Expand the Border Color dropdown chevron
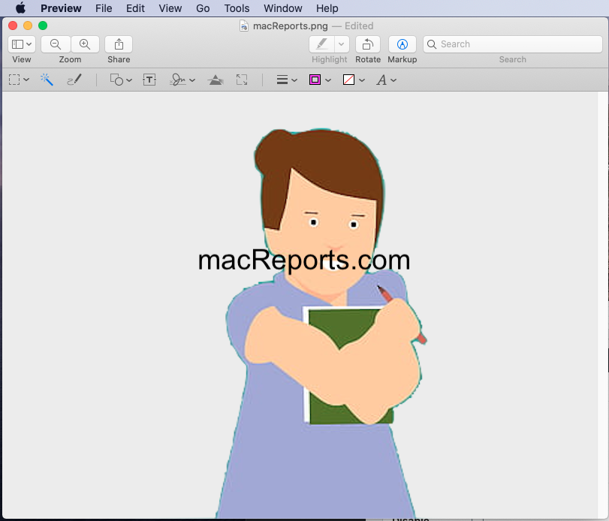The height and width of the screenshot is (521, 609). 328,80
